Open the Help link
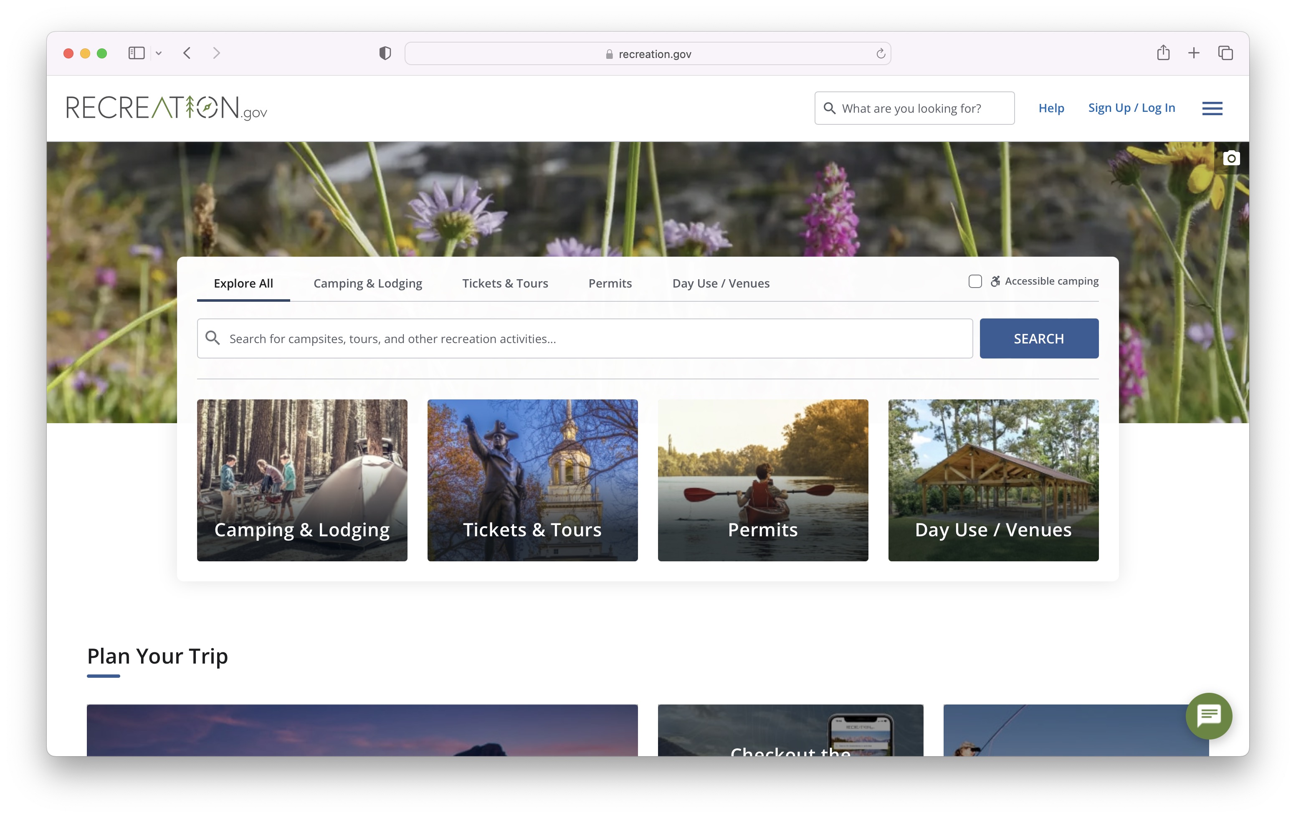Image resolution: width=1296 pixels, height=818 pixels. click(1050, 108)
